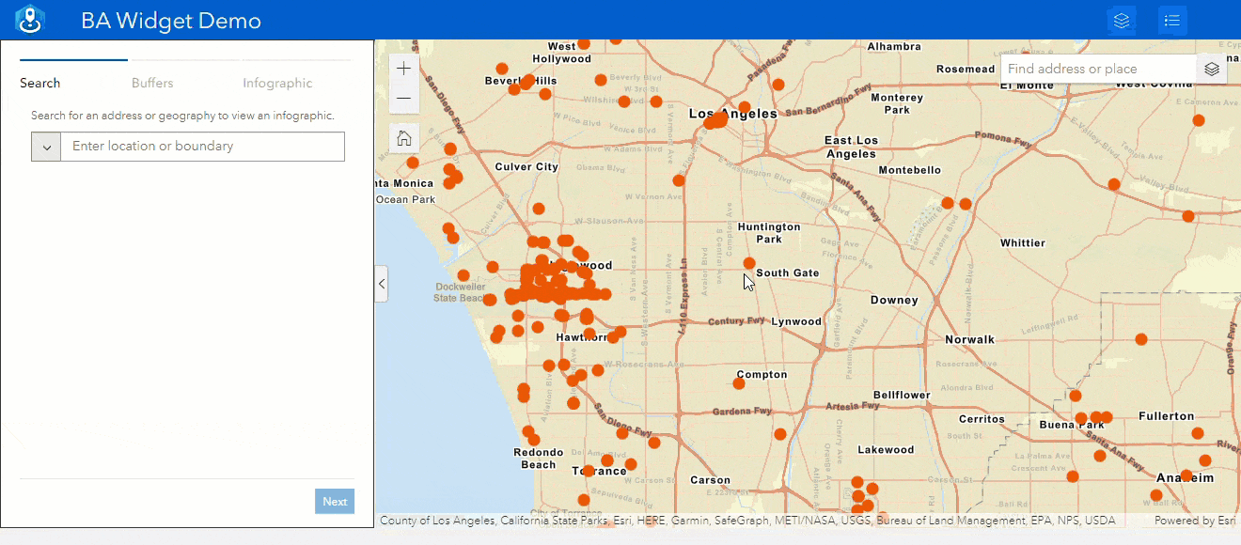Click the Next button
This screenshot has width=1241, height=545.
click(x=334, y=501)
